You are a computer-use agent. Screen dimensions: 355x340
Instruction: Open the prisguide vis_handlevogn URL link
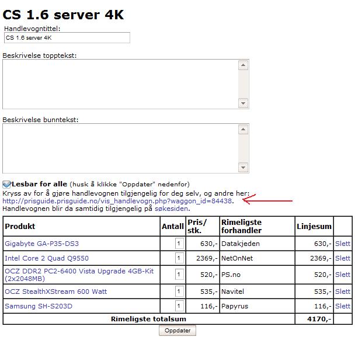tap(117, 201)
